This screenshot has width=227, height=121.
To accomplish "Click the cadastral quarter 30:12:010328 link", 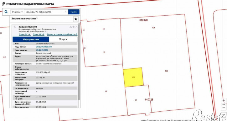I will [x=42, y=50].
